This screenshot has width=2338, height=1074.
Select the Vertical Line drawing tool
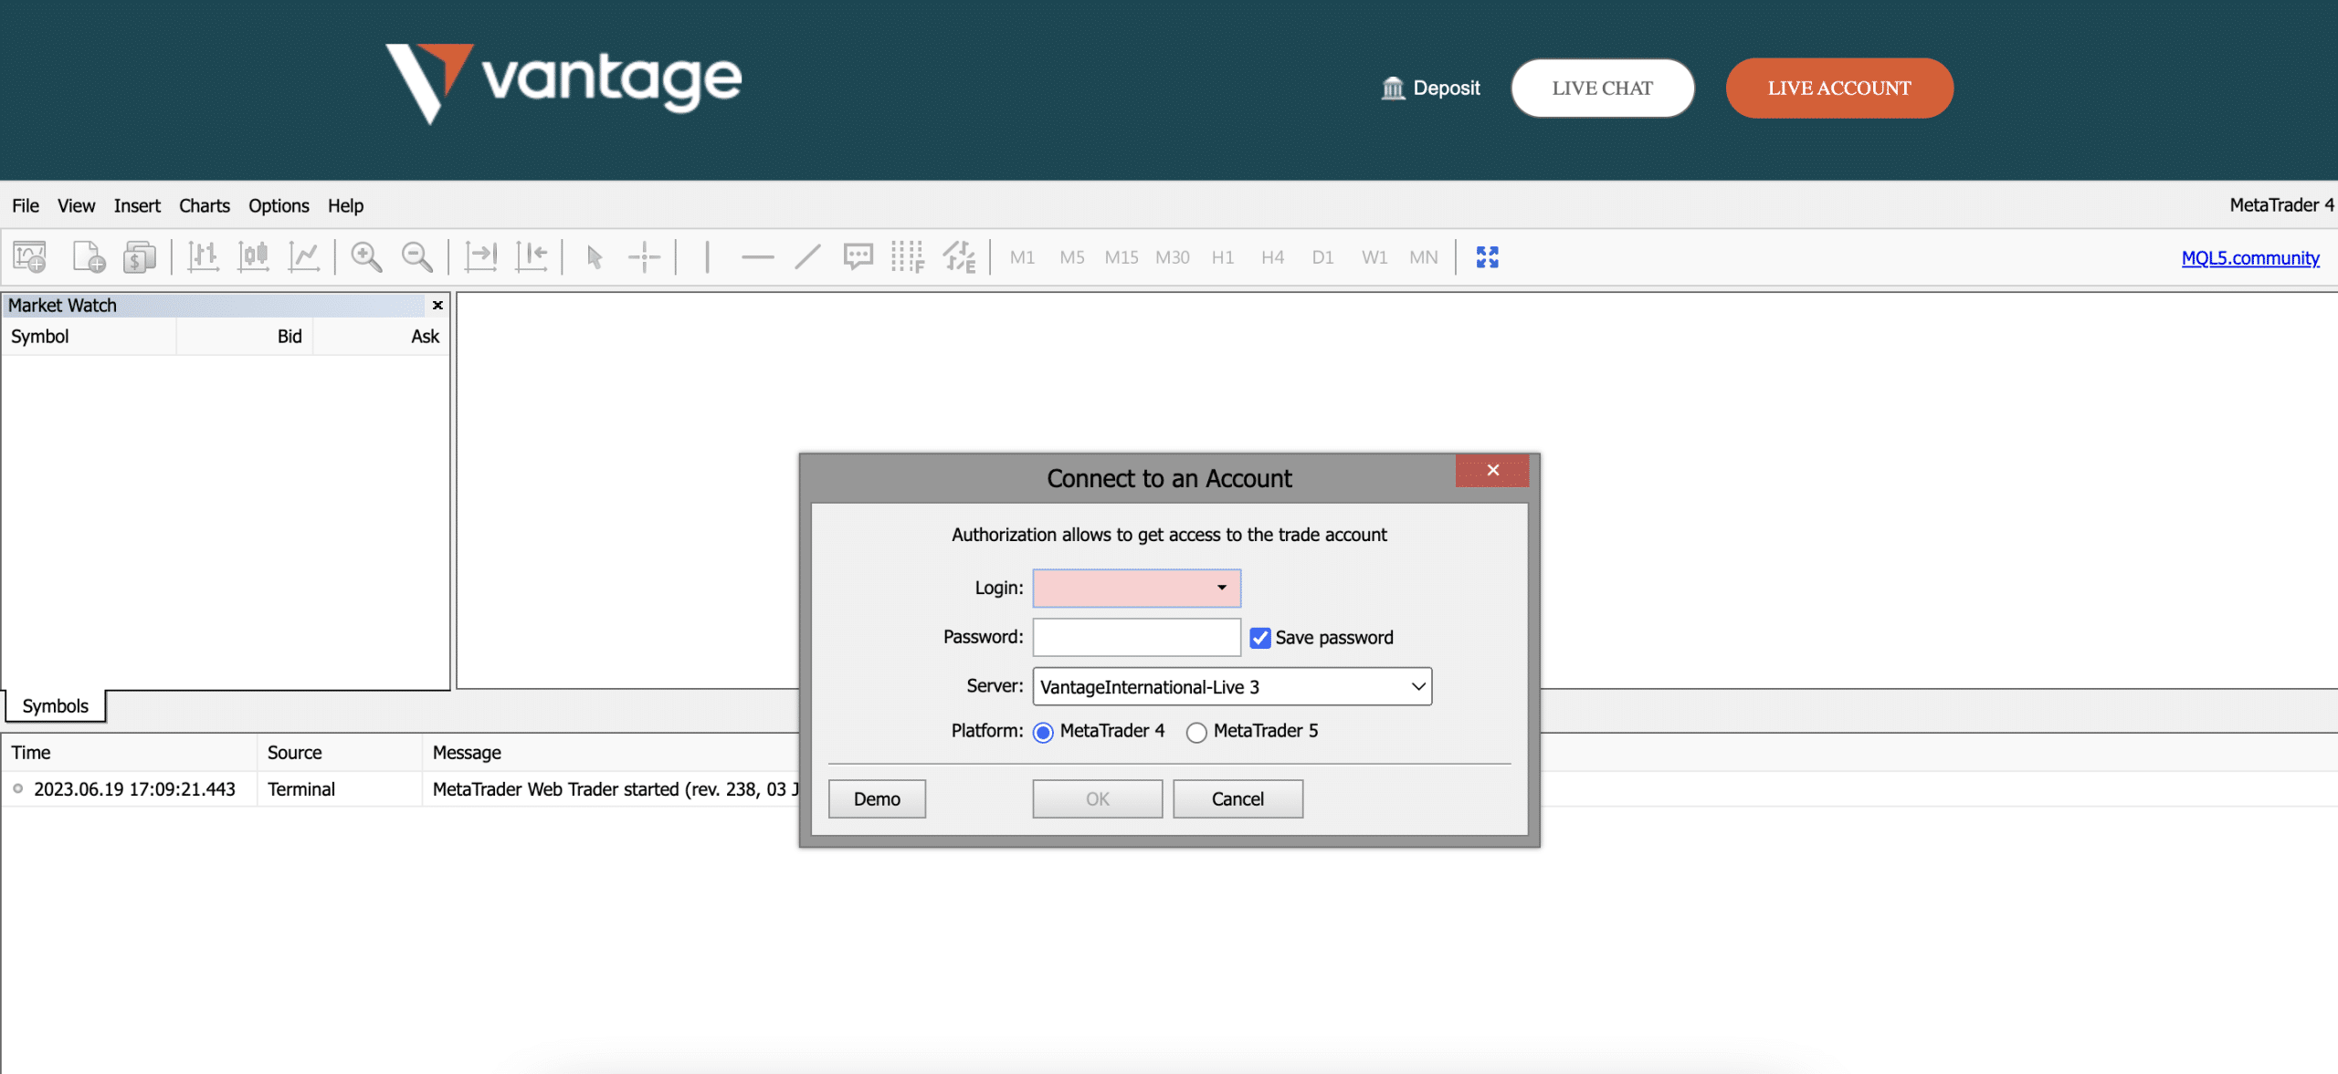[707, 257]
